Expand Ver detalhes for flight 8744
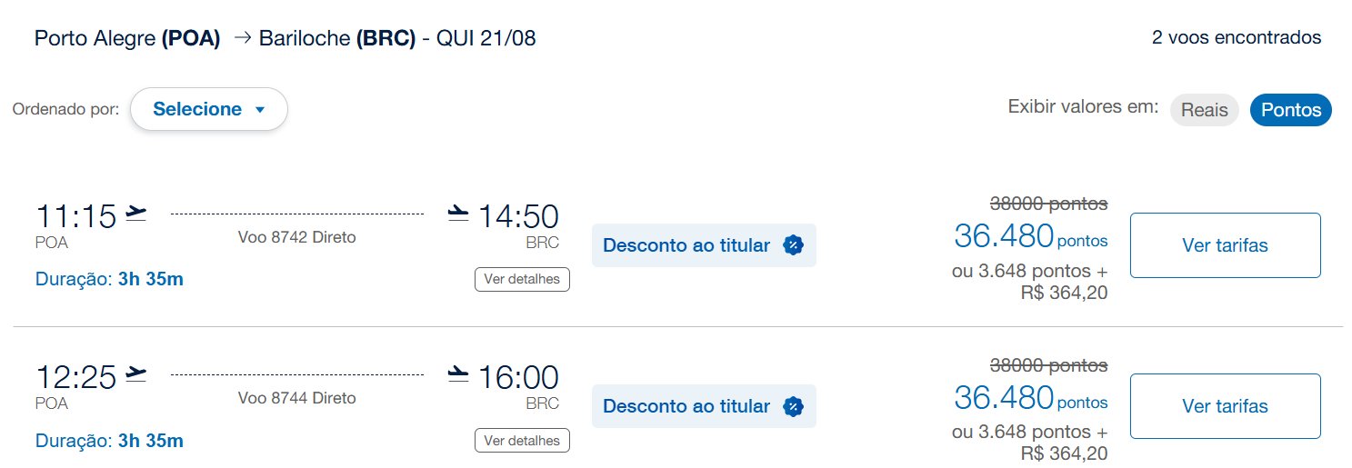The image size is (1352, 468). (x=522, y=441)
